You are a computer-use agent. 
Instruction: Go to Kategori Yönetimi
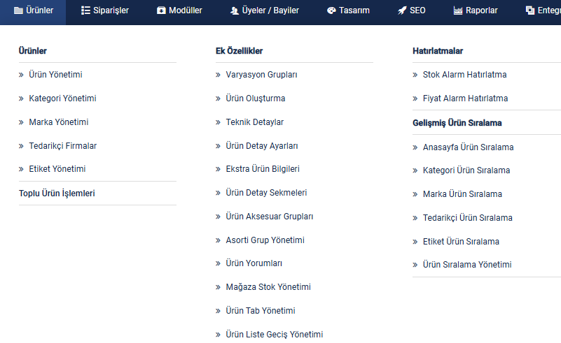pyautogui.click(x=62, y=98)
